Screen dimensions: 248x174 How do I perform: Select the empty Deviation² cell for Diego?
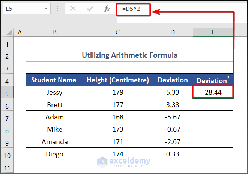[213, 154]
